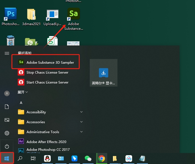This screenshot has width=195, height=164.
Task: Open the green download-arrow folder icon on desktop
Action: [31, 41]
